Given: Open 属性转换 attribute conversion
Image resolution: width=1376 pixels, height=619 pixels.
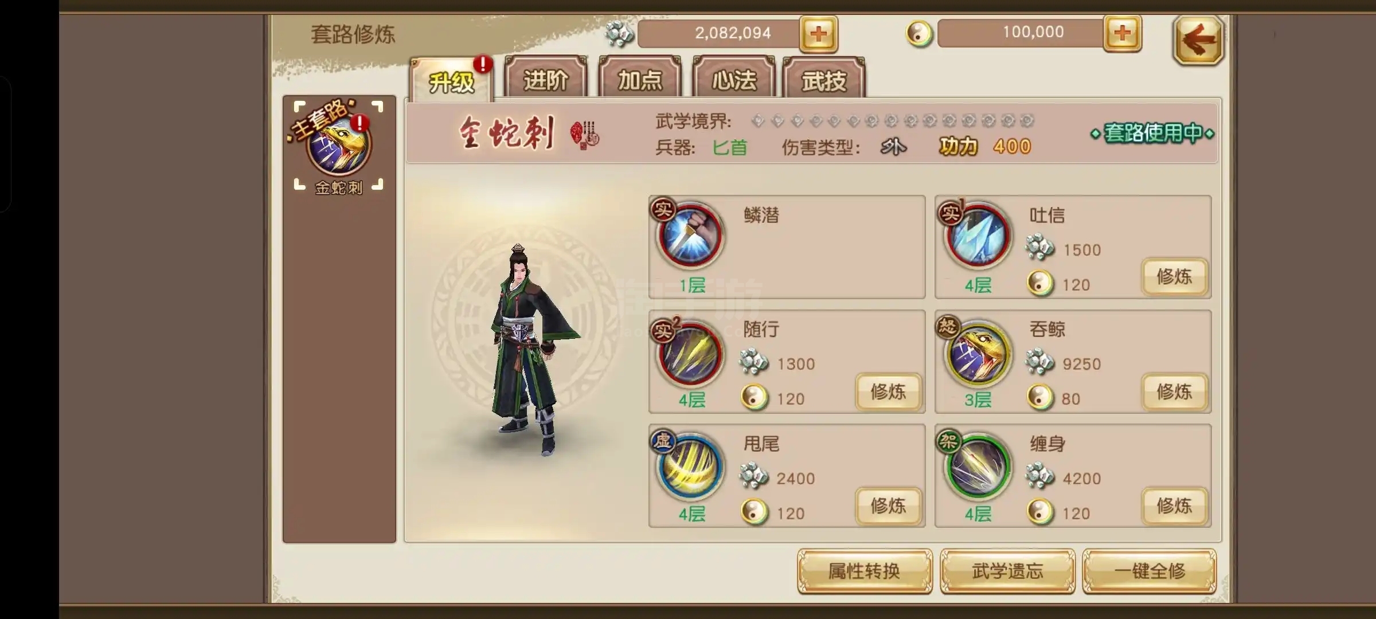Looking at the screenshot, I should pos(865,571).
